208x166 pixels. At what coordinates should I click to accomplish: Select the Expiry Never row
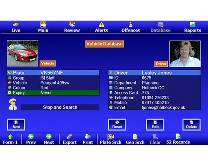[53, 93]
